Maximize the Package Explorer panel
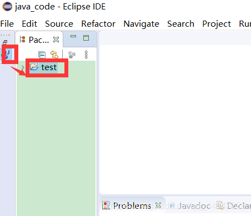This screenshot has height=216, width=251. 86,38
